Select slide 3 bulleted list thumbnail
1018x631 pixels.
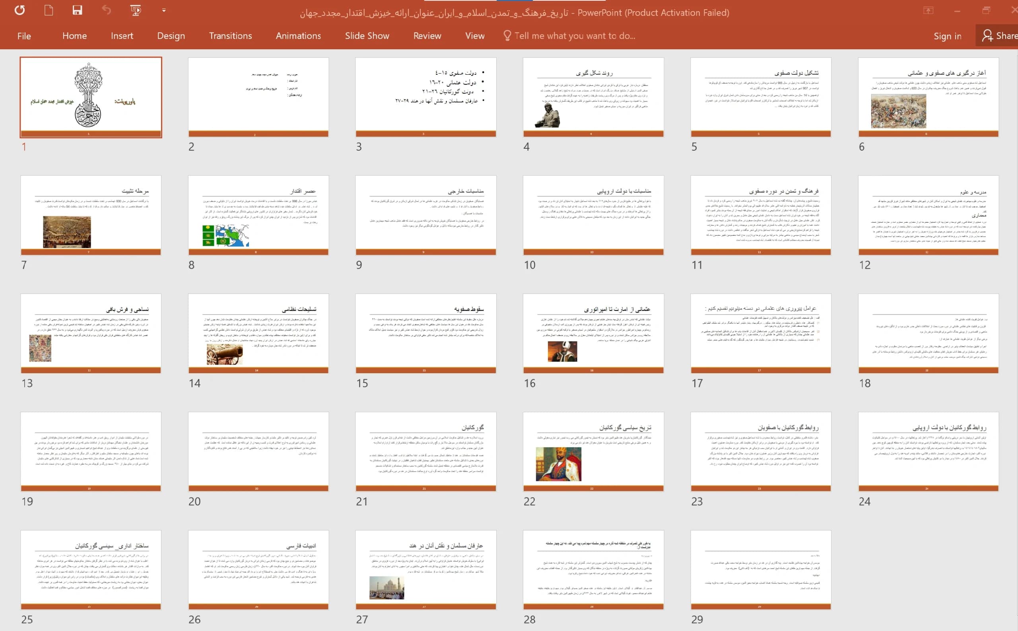click(426, 97)
